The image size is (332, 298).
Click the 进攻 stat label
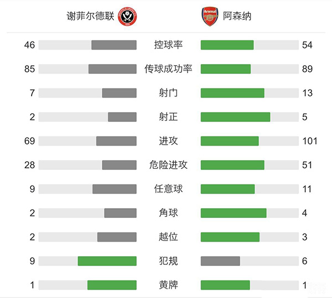pyautogui.click(x=168, y=141)
